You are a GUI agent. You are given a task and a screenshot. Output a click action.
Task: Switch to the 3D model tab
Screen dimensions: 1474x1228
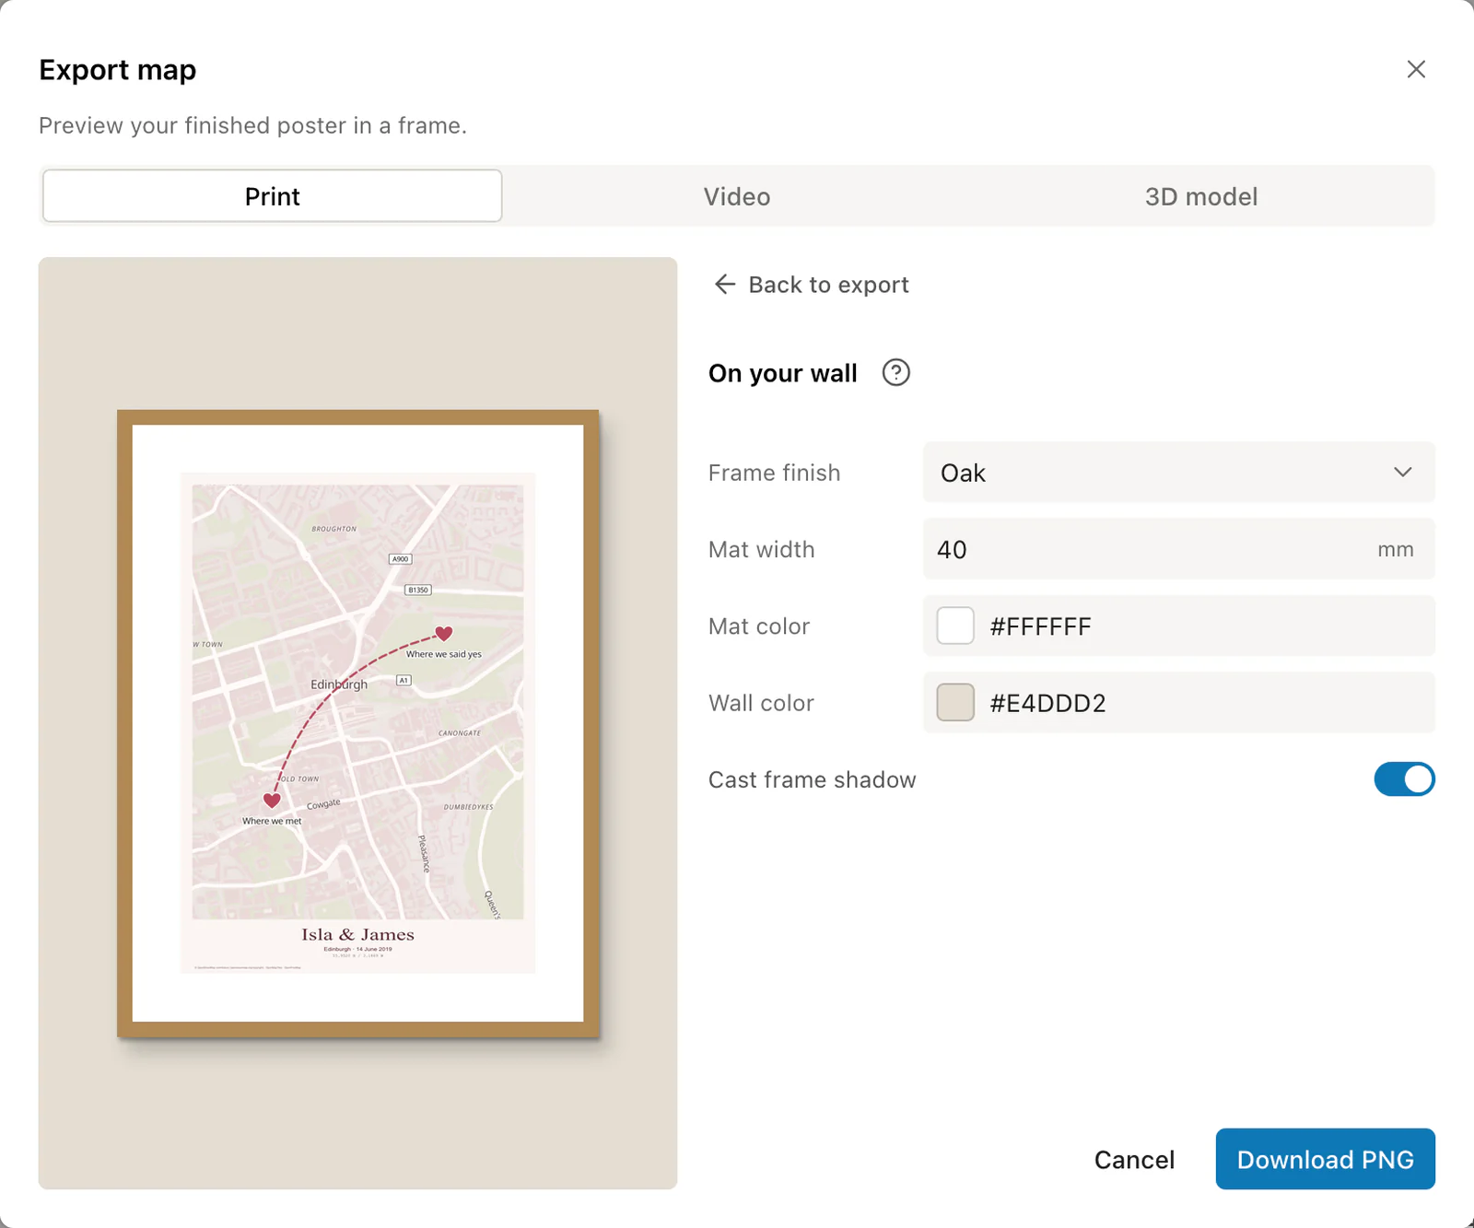pyautogui.click(x=1200, y=196)
